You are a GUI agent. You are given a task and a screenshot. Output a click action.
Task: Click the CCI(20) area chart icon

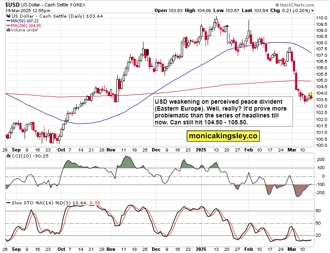pos(9,156)
